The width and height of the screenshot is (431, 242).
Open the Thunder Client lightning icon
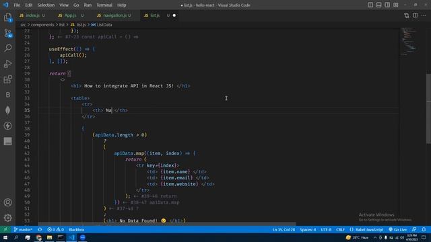coord(7,126)
